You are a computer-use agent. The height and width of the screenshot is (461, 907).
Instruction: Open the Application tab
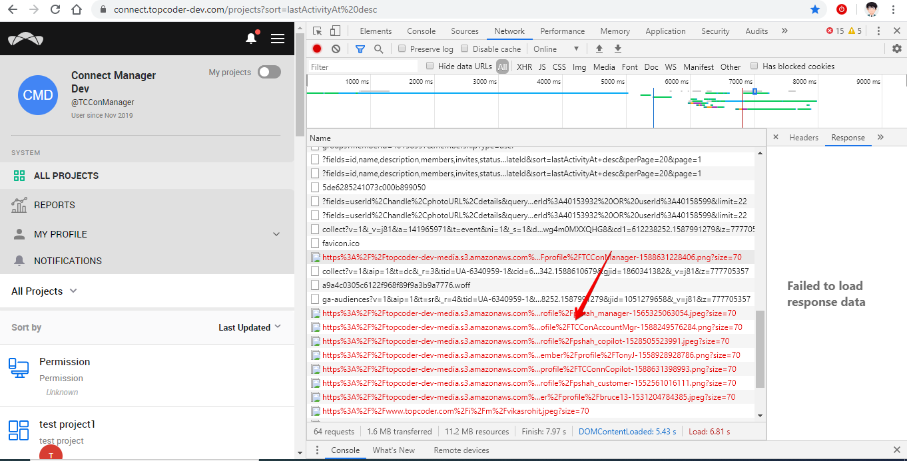665,31
